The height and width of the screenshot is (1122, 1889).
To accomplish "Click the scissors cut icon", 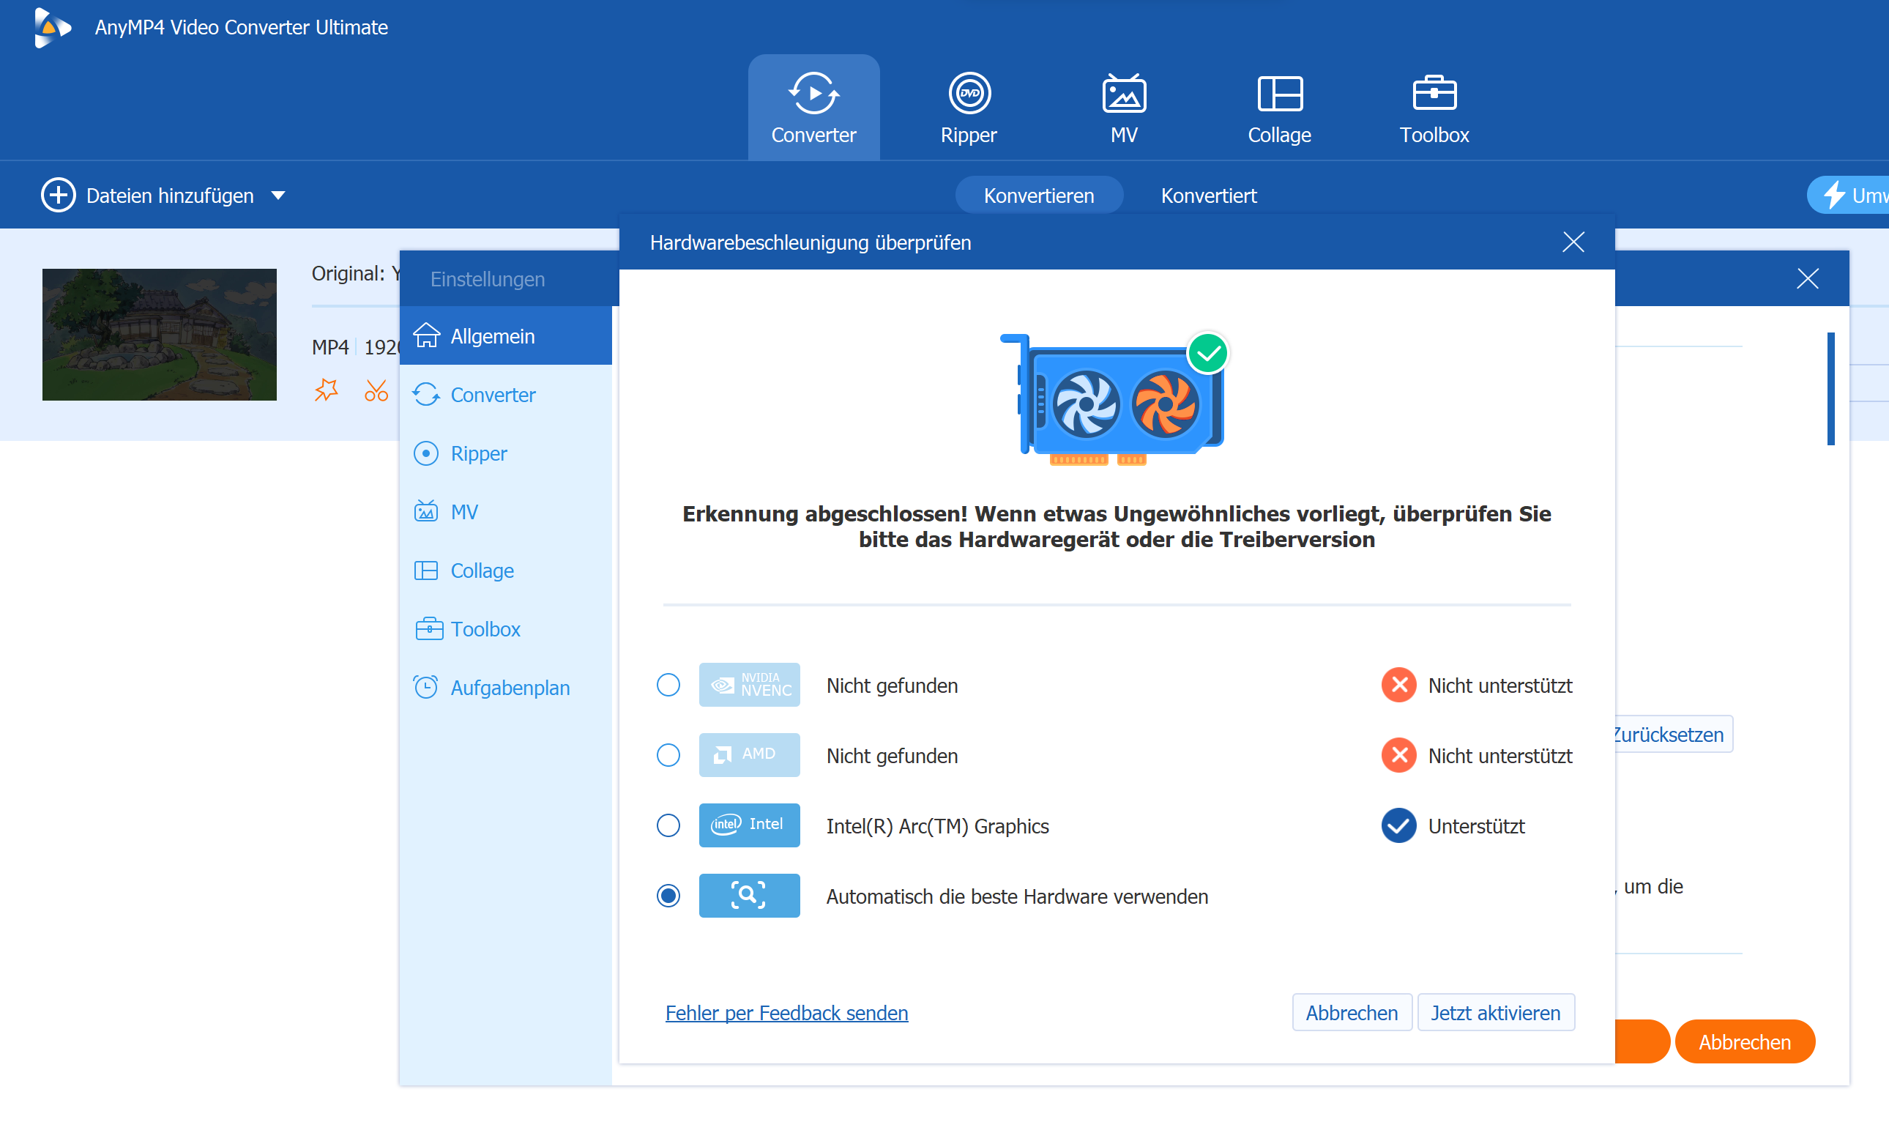I will [376, 390].
